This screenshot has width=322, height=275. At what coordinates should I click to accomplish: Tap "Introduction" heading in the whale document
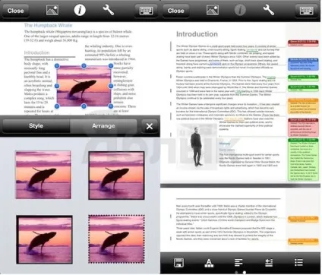pyautogui.click(x=37, y=52)
